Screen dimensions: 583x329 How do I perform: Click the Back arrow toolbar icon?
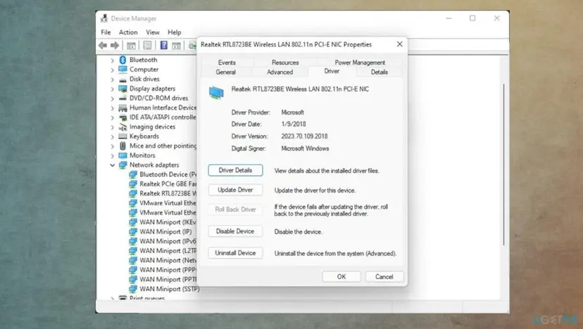(103, 45)
